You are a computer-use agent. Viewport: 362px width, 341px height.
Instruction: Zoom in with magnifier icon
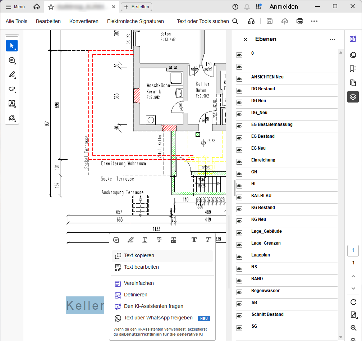click(x=353, y=328)
